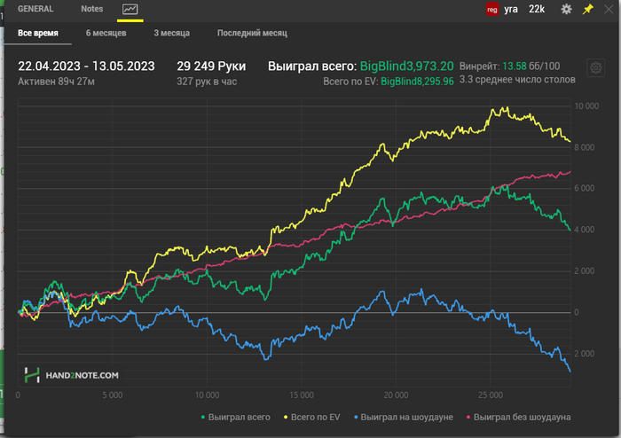Click the 3.3 среднее число столов text
Screen dimensions: 621x438
click(517, 80)
